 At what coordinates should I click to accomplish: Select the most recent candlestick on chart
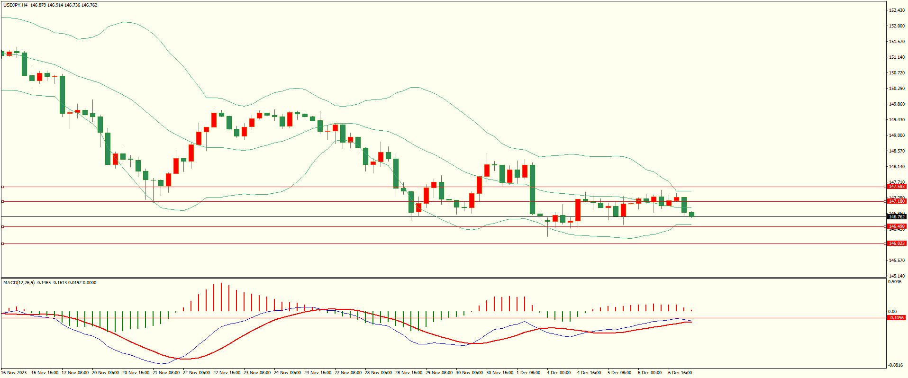[691, 215]
